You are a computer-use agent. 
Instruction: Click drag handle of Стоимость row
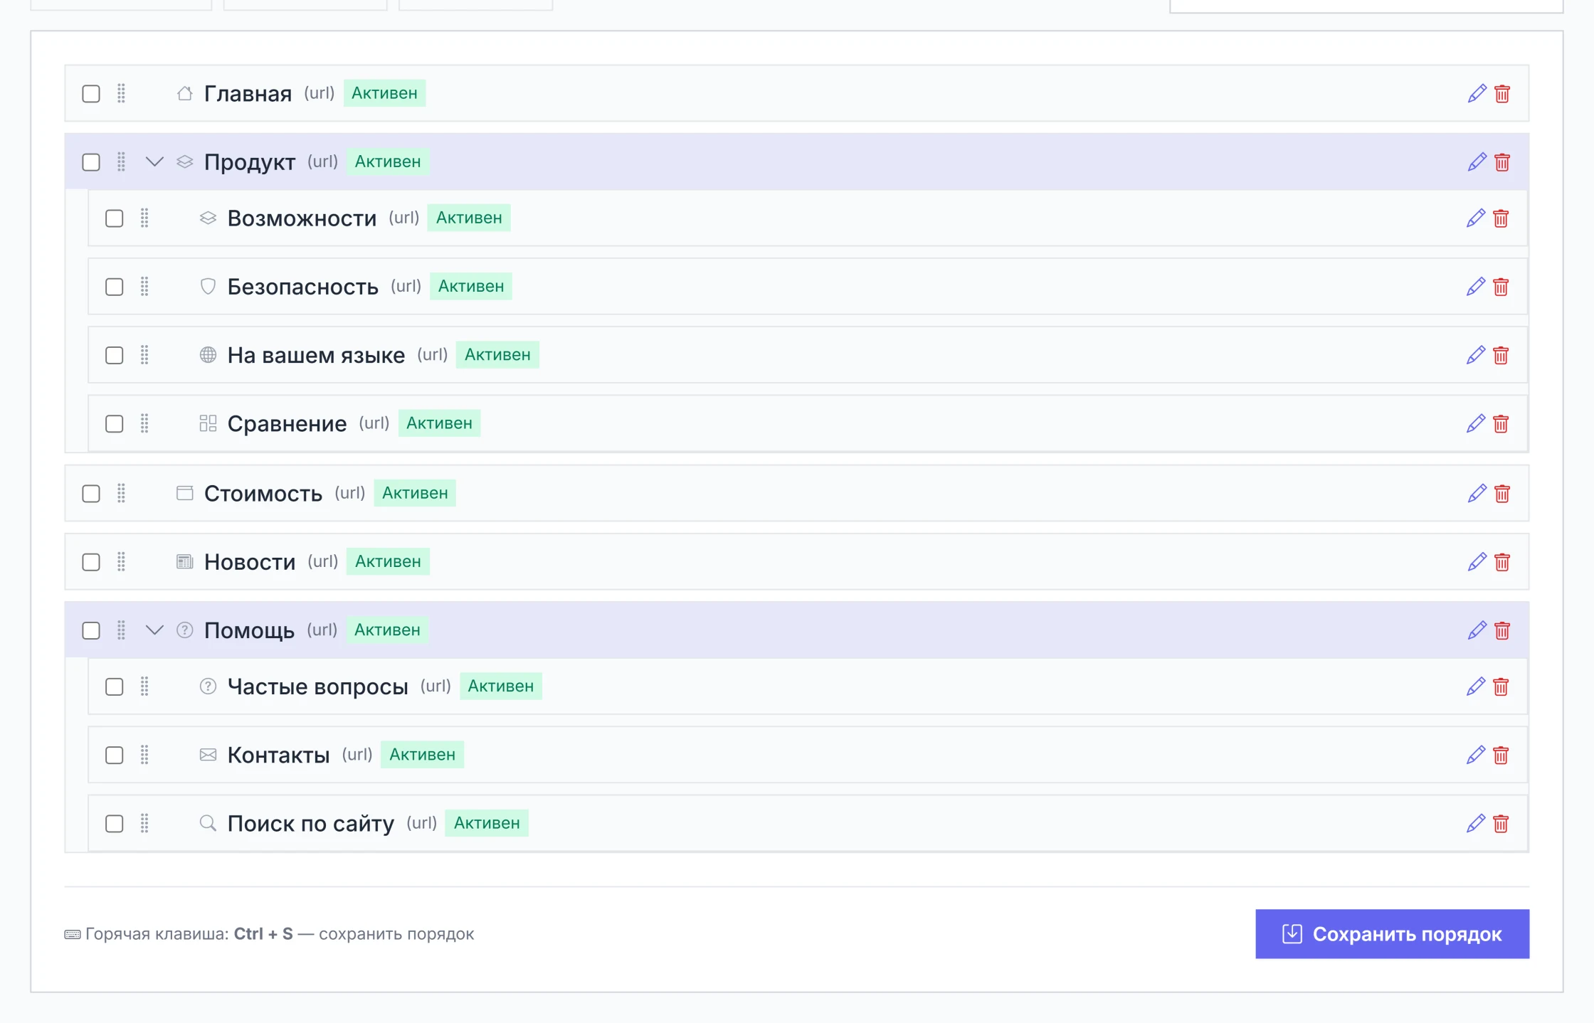pos(121,493)
